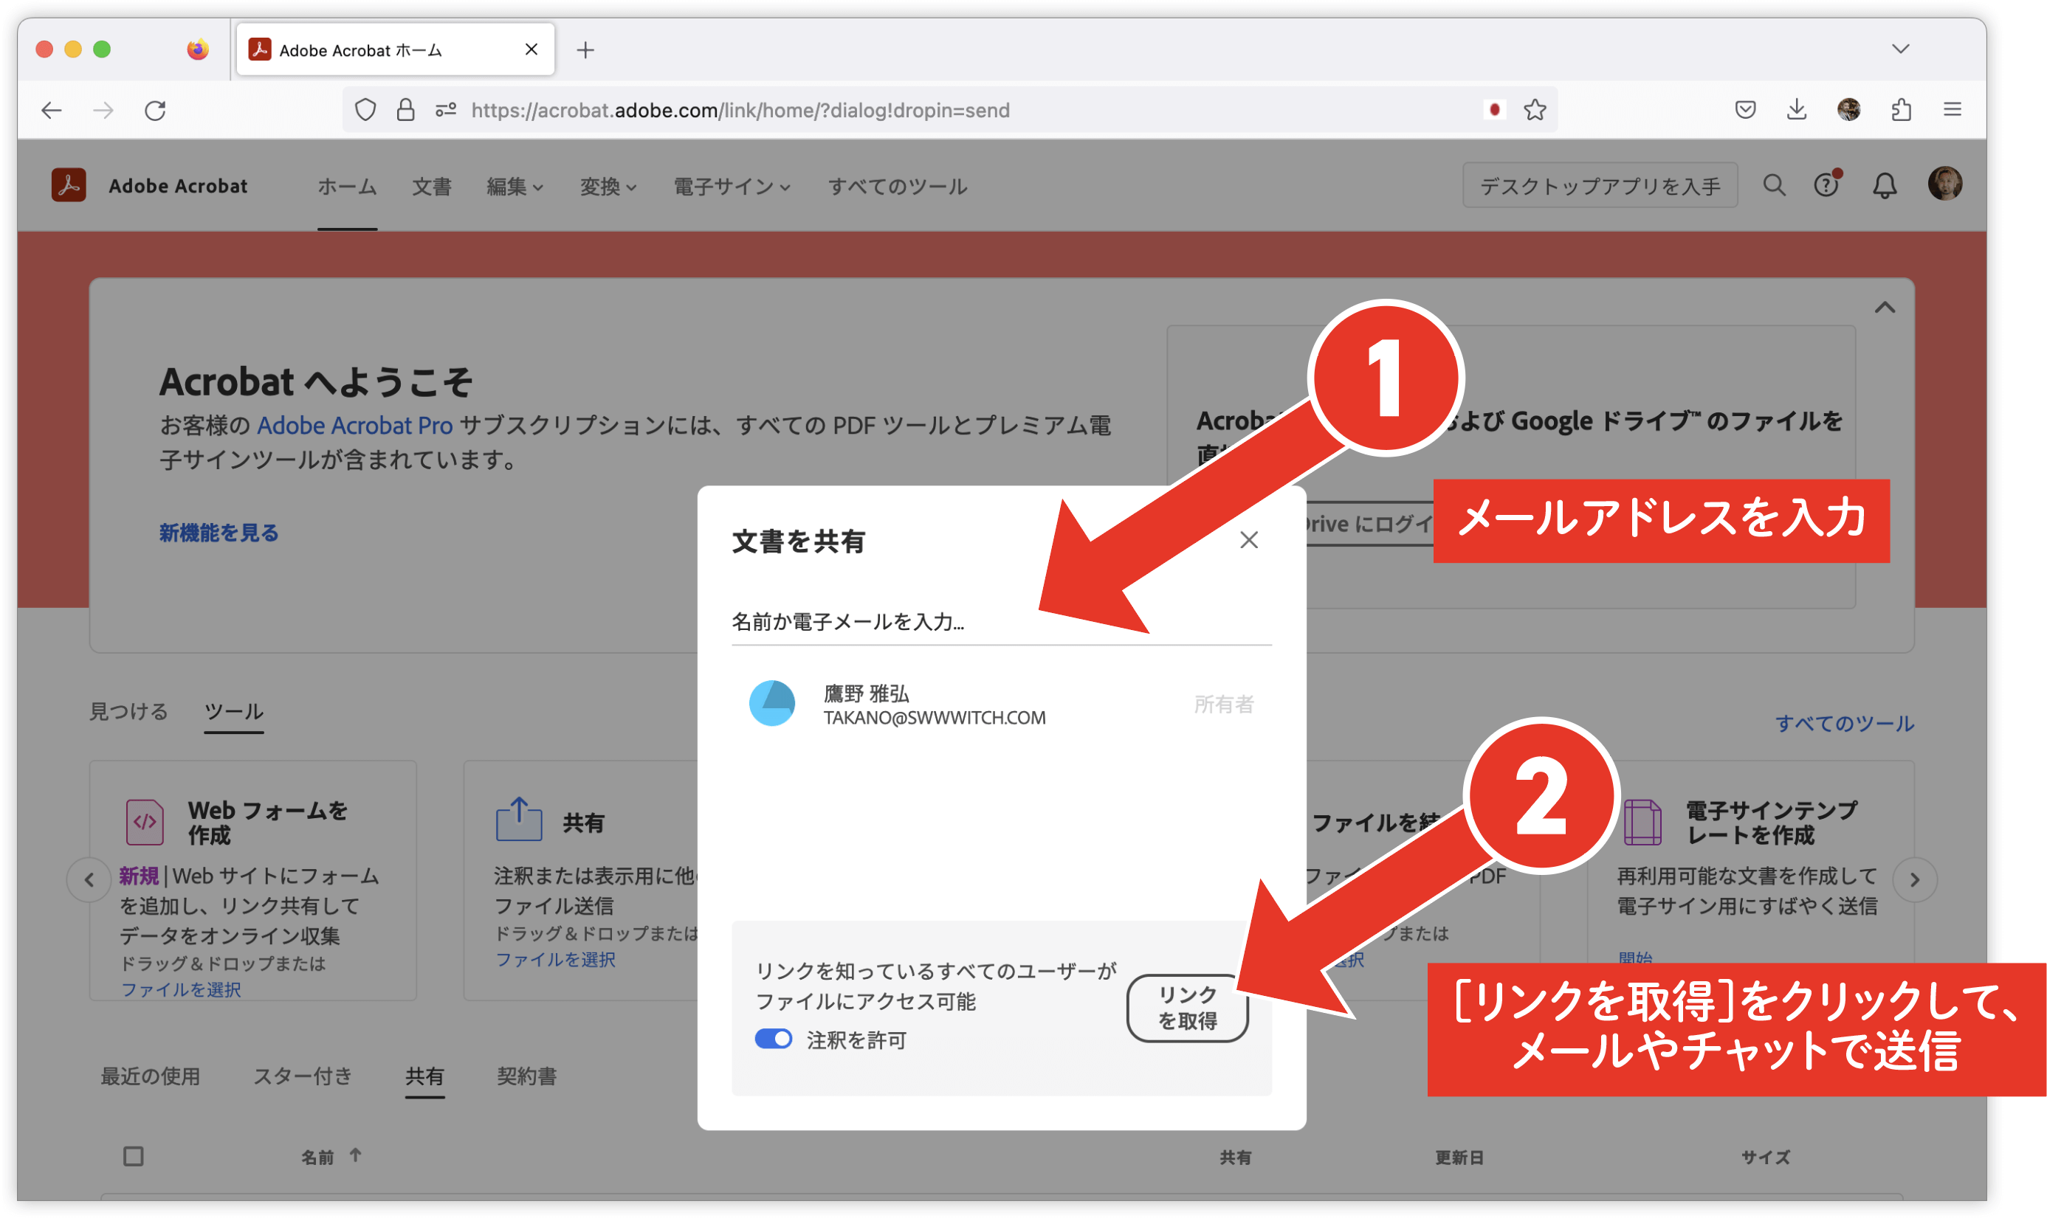
Task: Open the Adobe Acrobat Pro link
Action: (355, 425)
